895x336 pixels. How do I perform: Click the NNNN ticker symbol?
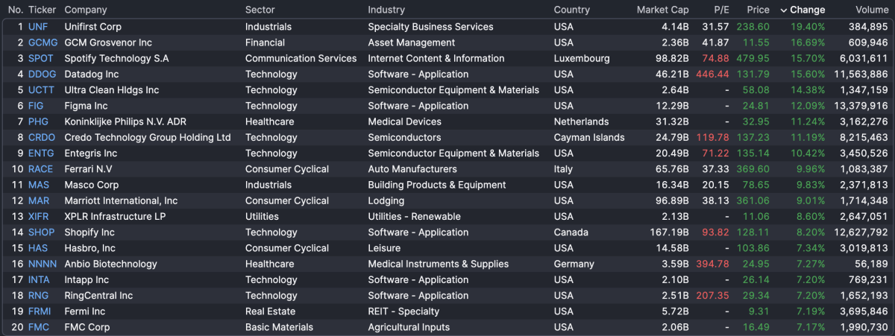43,264
